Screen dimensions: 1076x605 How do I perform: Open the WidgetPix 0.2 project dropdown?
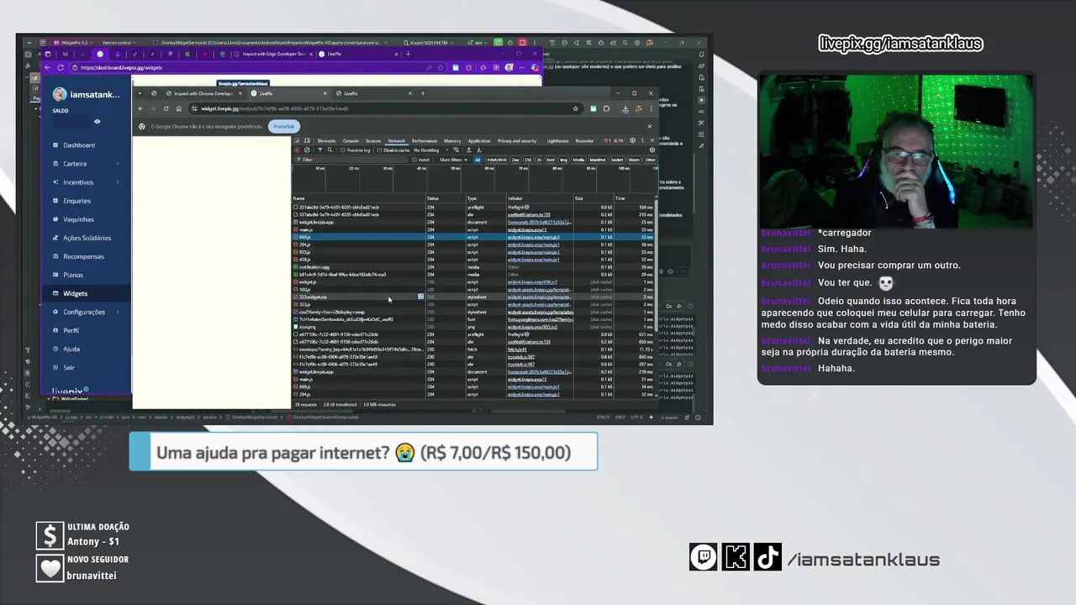pos(73,42)
